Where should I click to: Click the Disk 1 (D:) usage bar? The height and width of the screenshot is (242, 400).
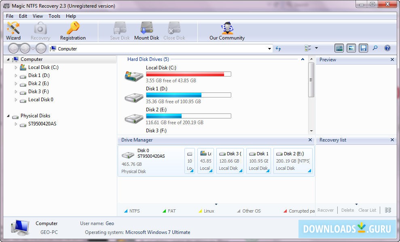[188, 95]
